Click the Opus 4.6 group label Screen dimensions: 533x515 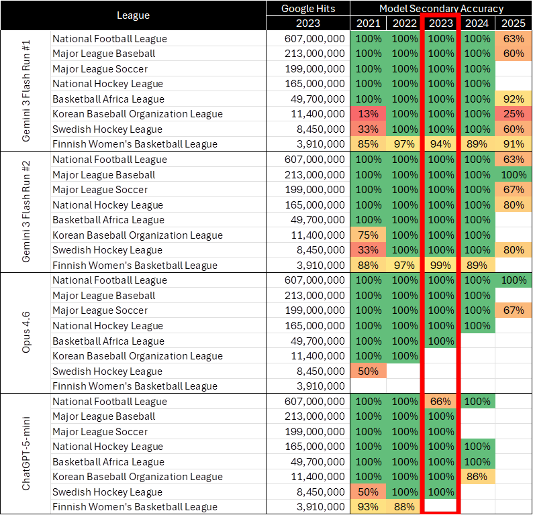pos(26,333)
